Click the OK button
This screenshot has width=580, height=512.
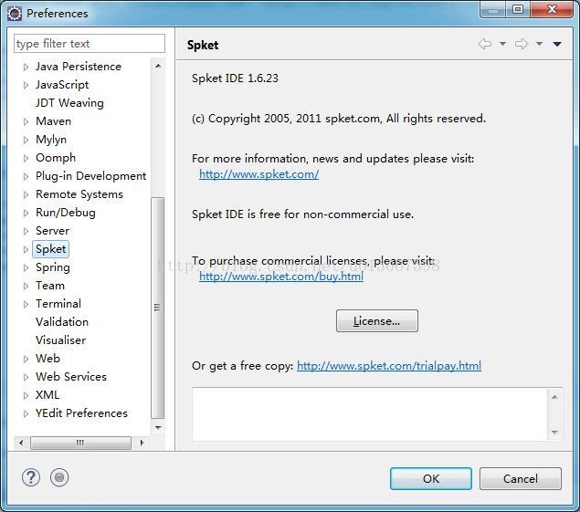coord(431,479)
